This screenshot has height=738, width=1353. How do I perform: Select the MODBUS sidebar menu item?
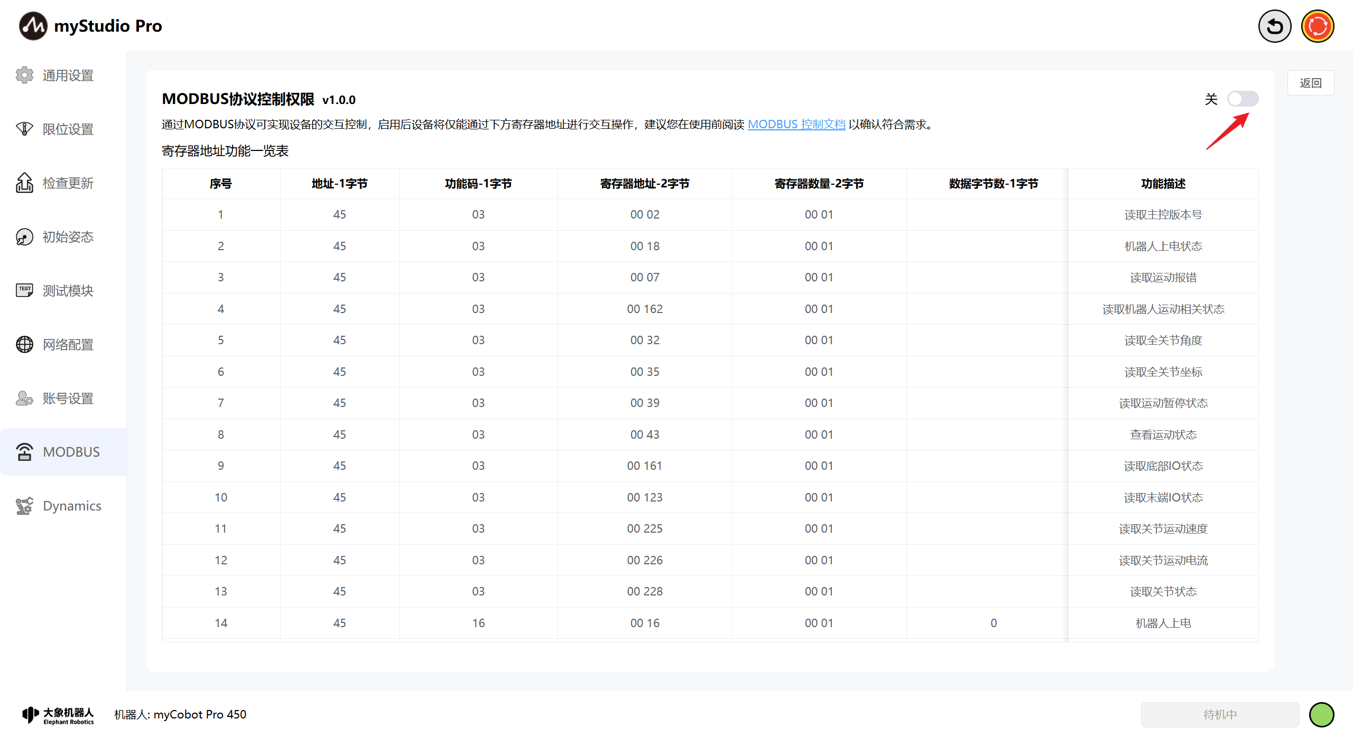click(x=71, y=452)
